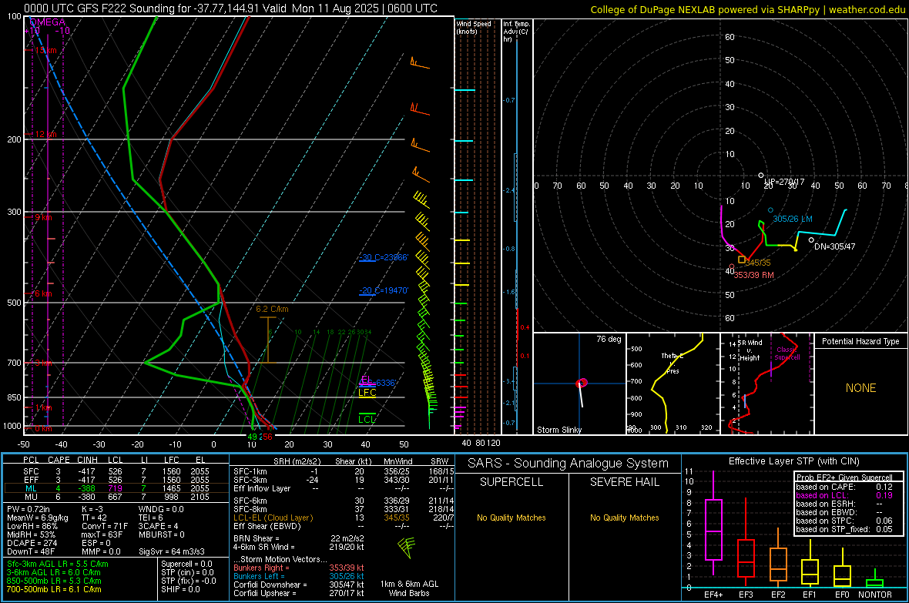
Task: Click the '345/35' label near the orange square
Action: (758, 263)
